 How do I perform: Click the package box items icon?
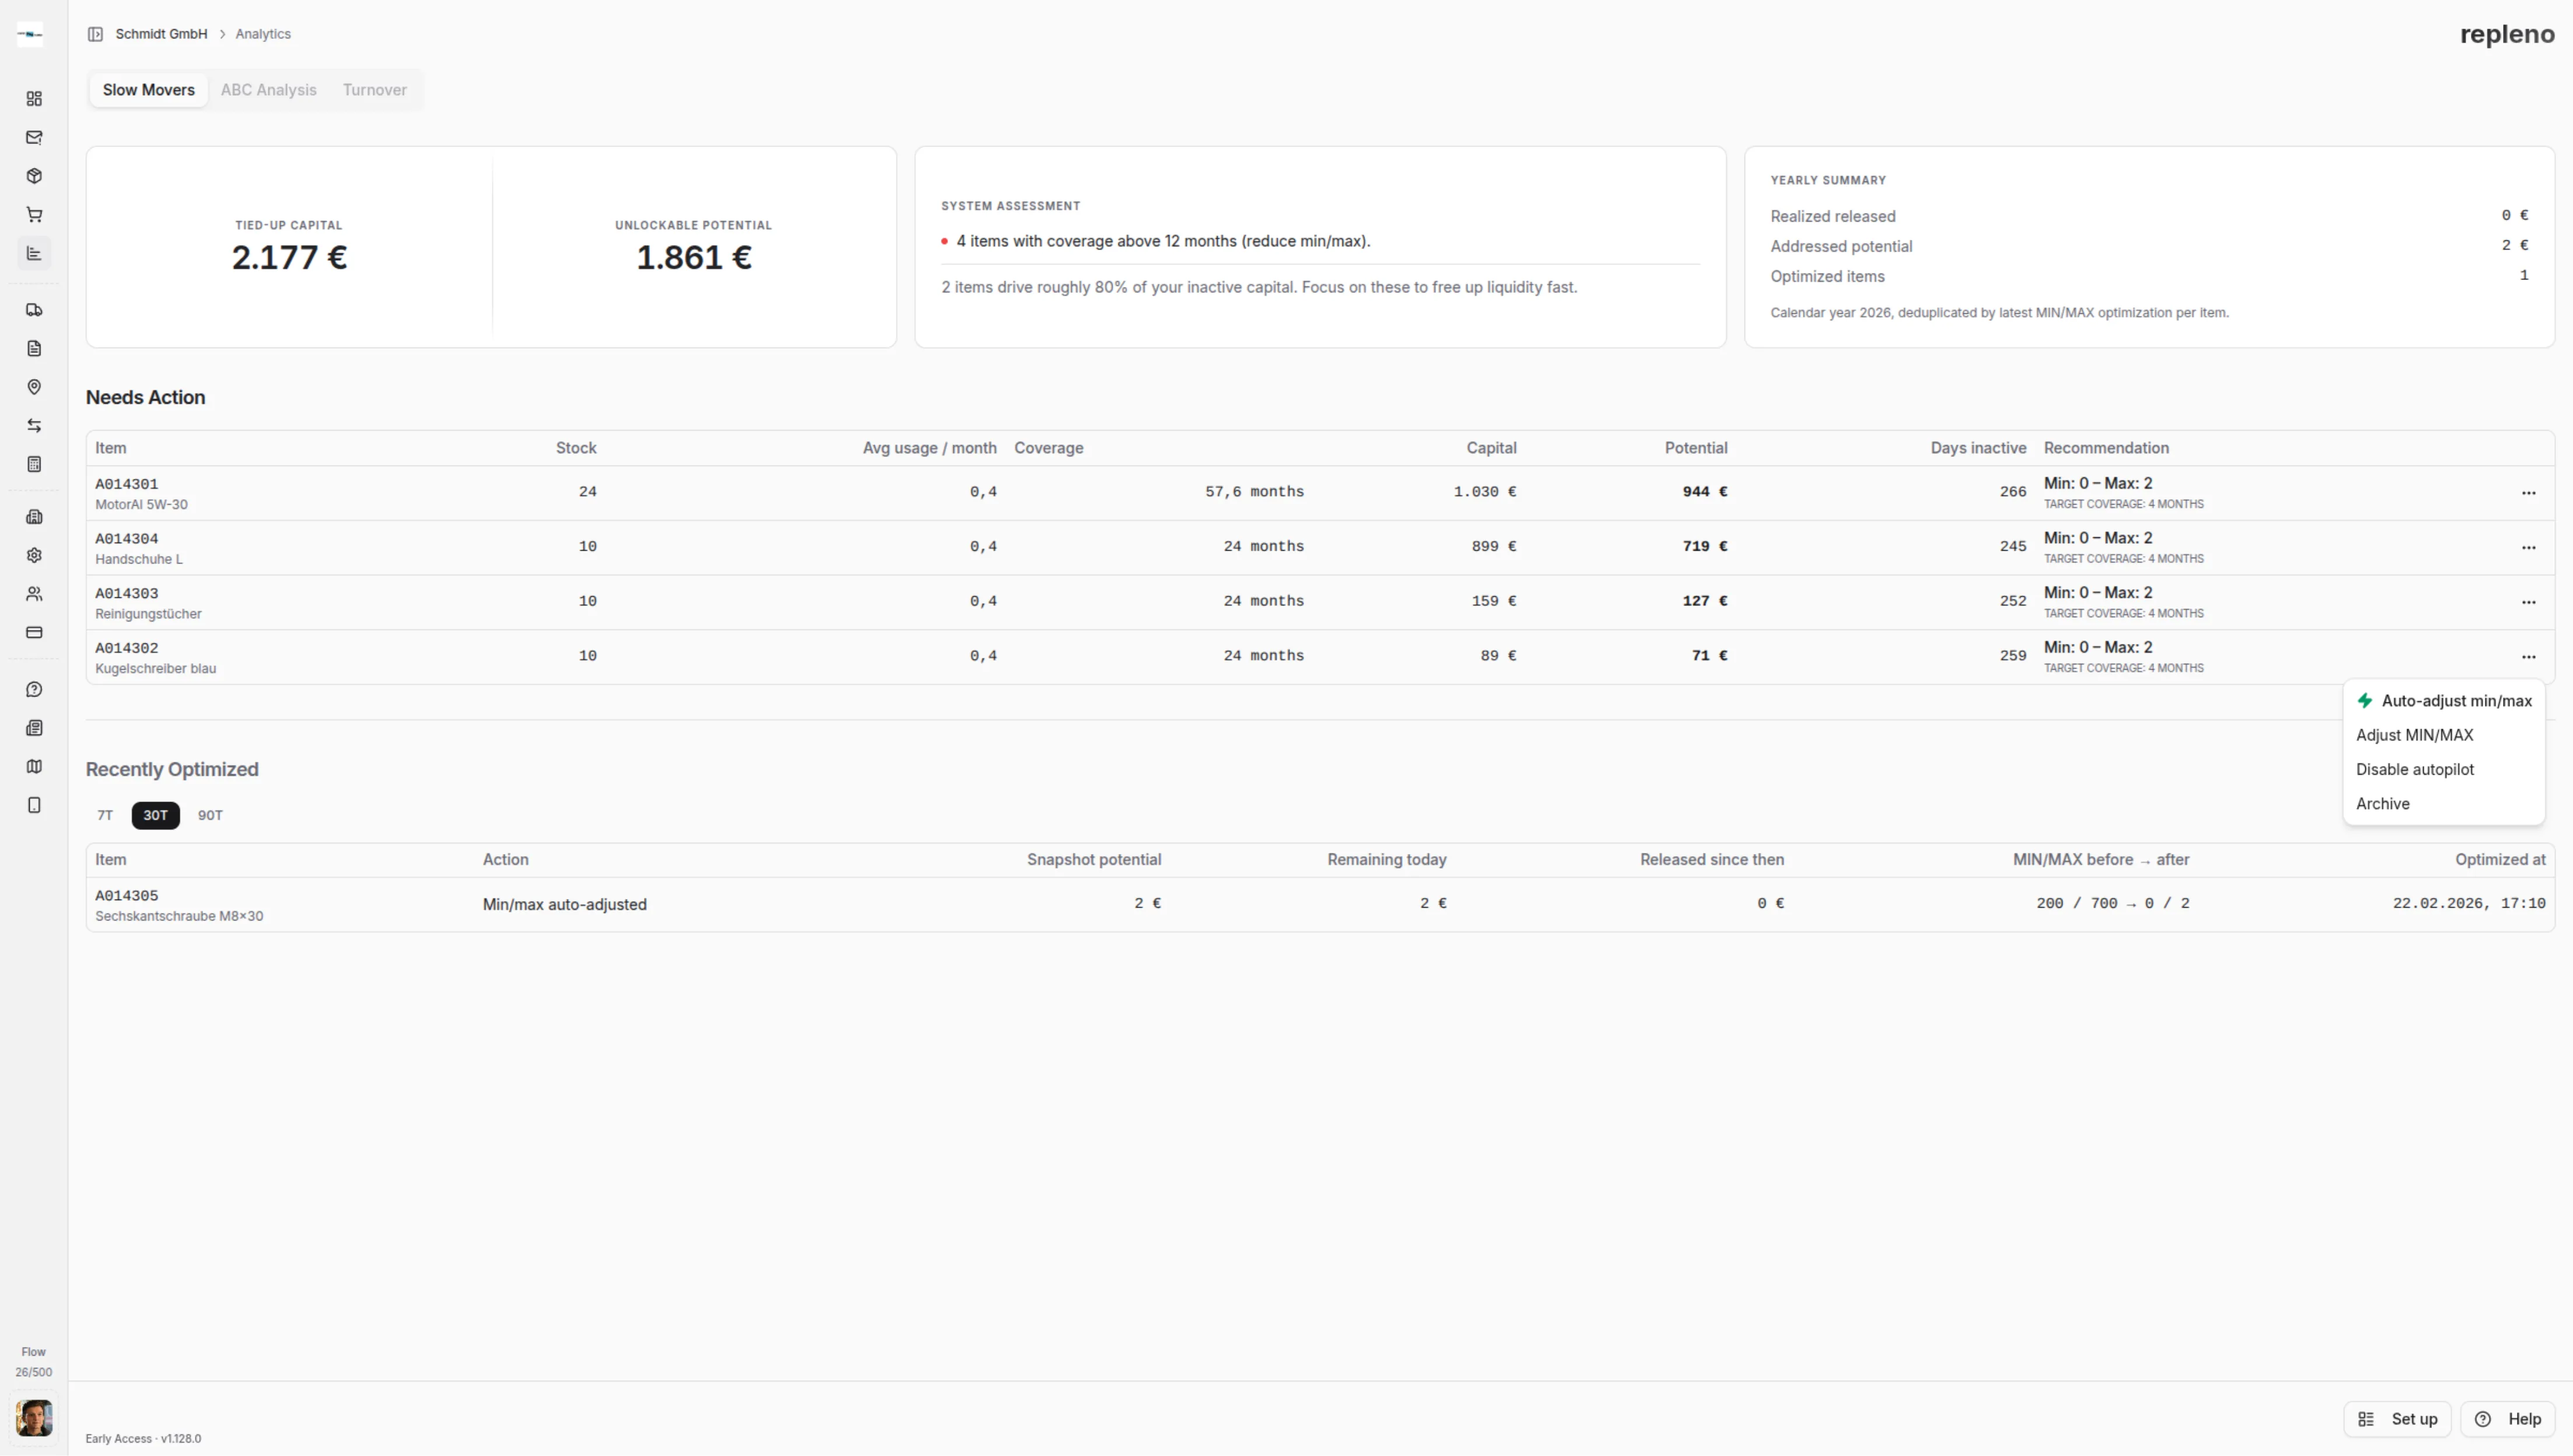(x=34, y=176)
